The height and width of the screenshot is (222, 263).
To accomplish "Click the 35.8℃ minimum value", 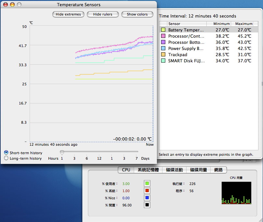I will coord(222,48).
